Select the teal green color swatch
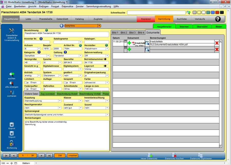Screen dimensions: 231x165 208,13
